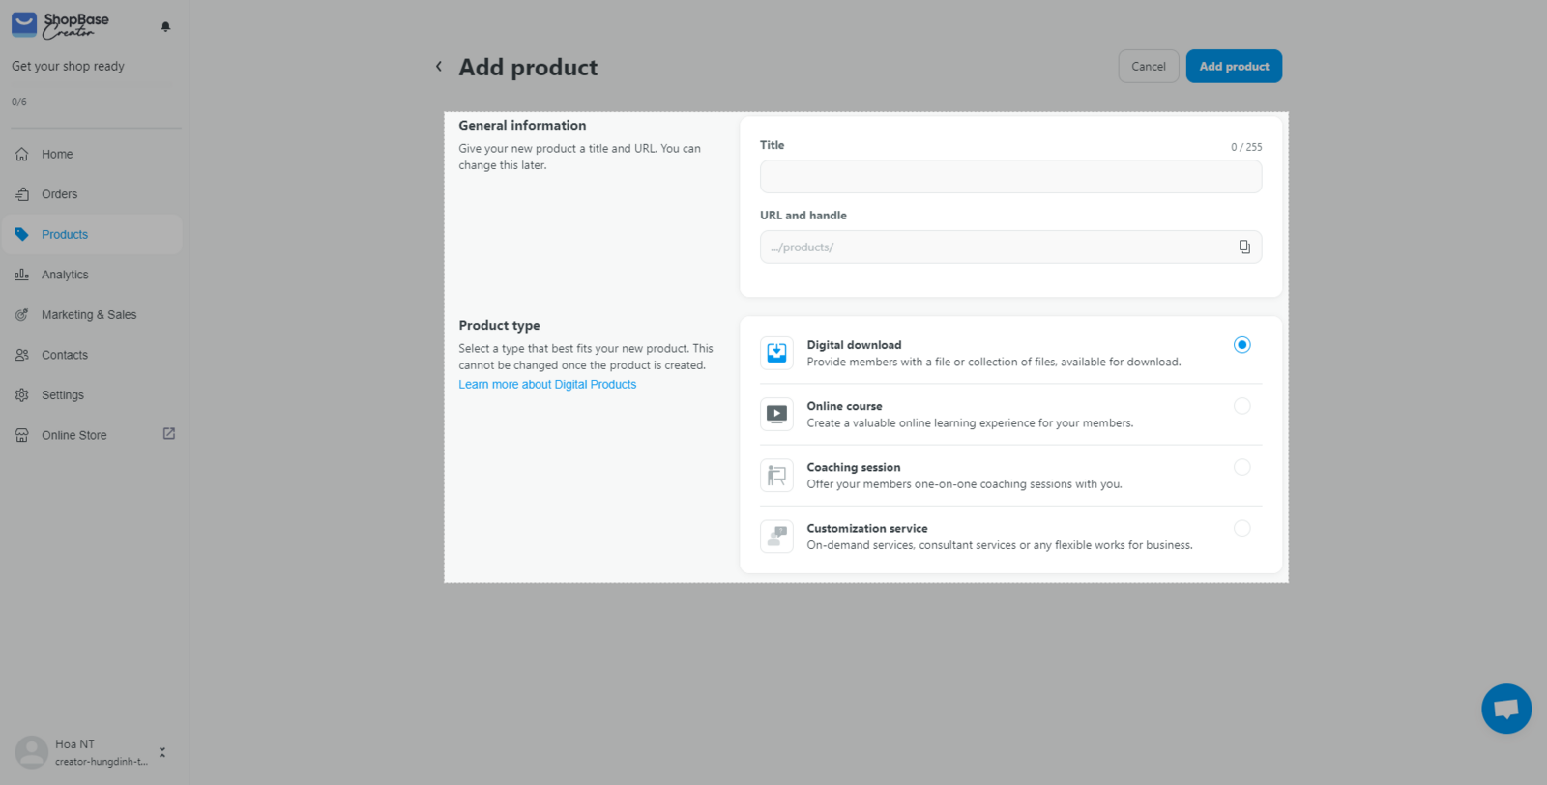
Task: Click the Marketing & Sales target icon
Action: tap(22, 315)
